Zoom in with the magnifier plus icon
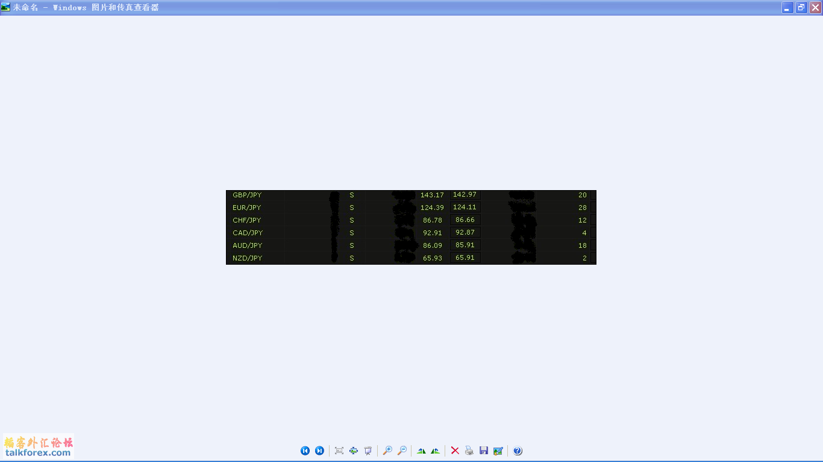 click(387, 451)
